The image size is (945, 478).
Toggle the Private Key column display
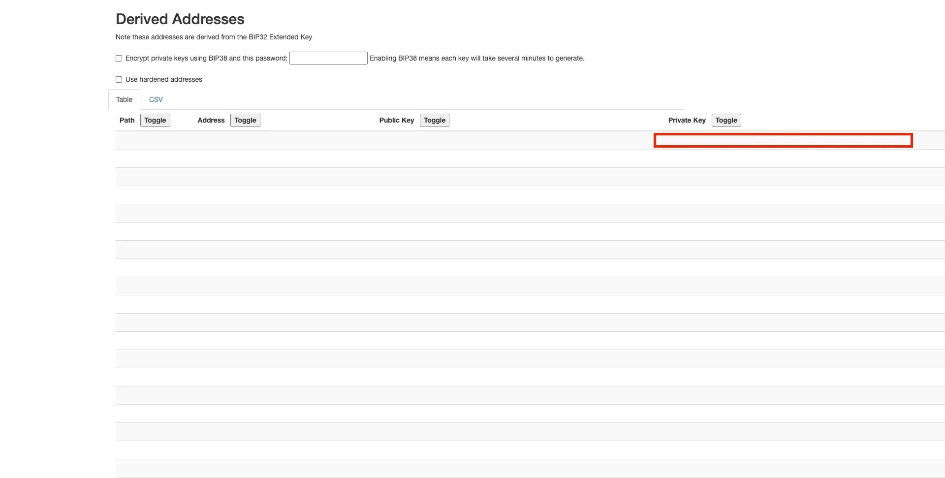point(726,120)
